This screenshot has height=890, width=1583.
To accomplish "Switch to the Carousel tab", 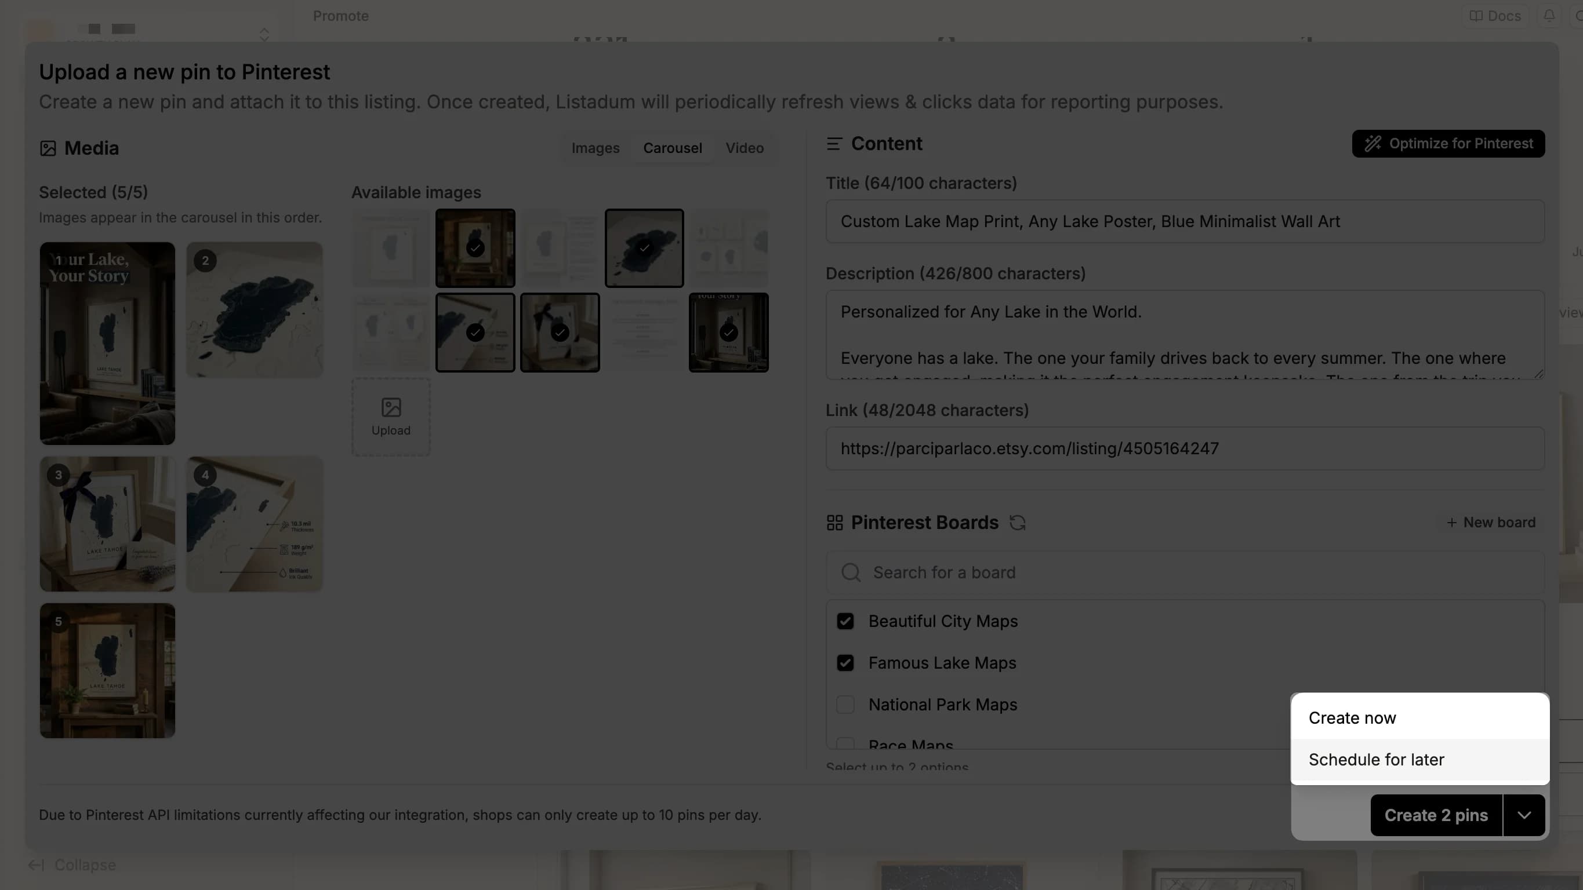I will (672, 148).
